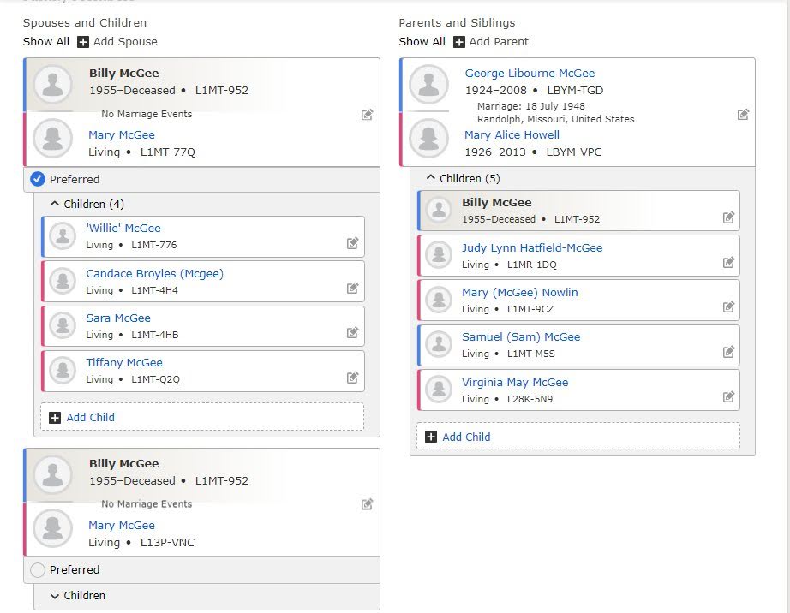Click Show All under Spouses and Children
Screen dimensions: 790x613
(46, 42)
